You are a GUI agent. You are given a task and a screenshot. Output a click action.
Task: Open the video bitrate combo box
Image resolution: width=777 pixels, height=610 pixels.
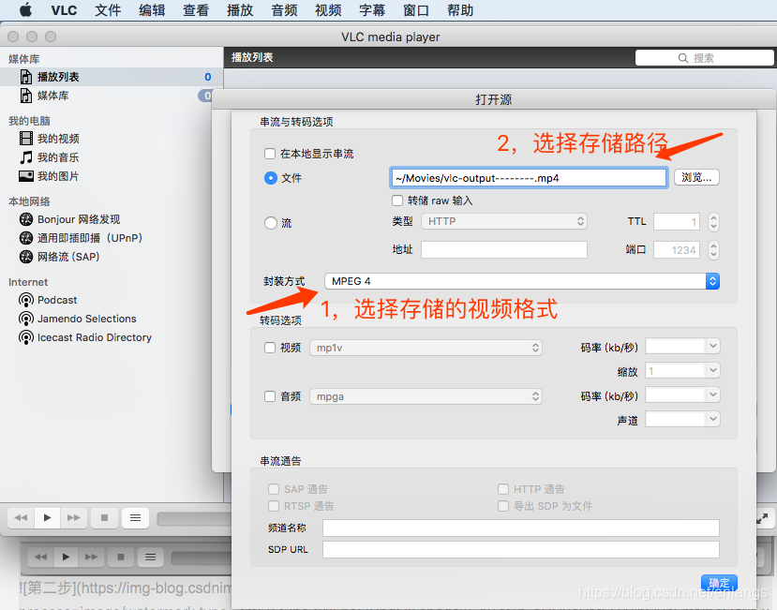point(682,346)
